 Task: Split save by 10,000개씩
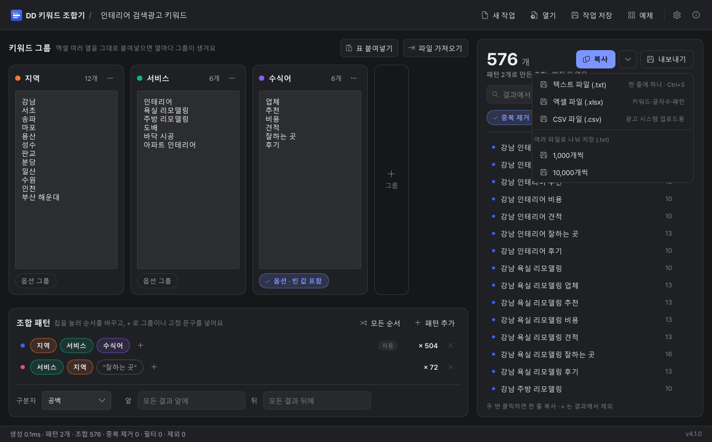point(613,172)
